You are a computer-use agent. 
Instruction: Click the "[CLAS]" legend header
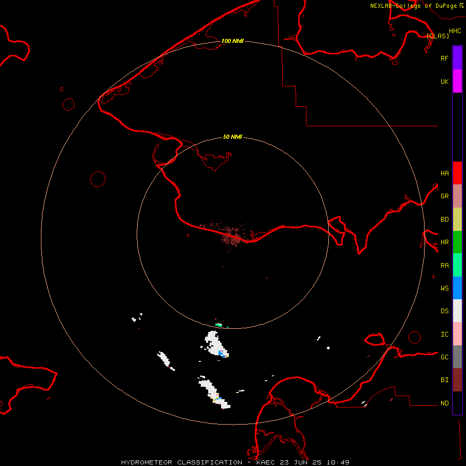tap(438, 36)
